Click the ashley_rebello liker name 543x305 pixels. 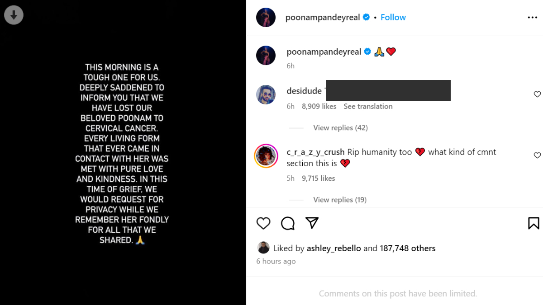coord(333,248)
